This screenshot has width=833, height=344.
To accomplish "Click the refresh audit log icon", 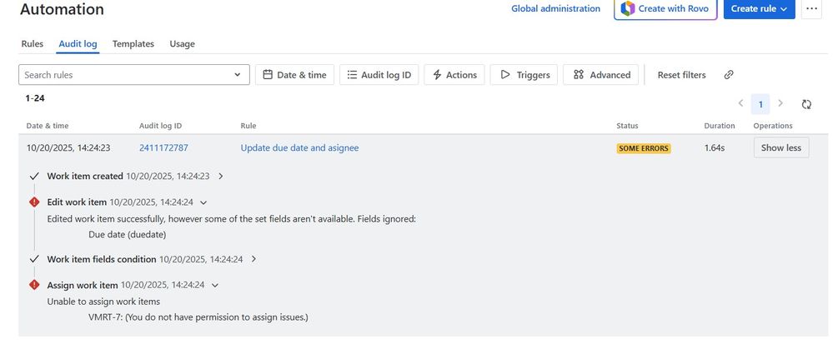I will pos(806,104).
